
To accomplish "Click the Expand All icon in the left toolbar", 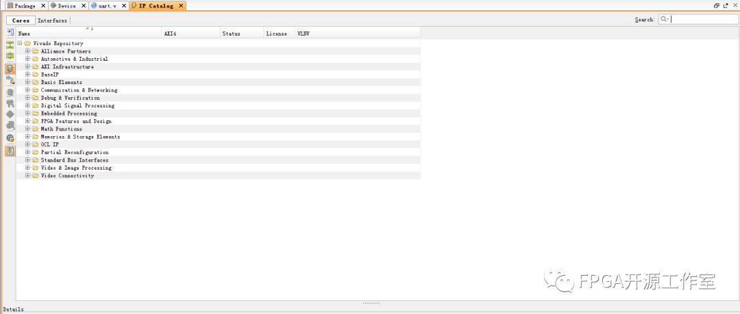I will click(x=10, y=55).
